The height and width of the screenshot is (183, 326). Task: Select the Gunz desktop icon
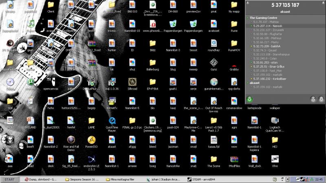[213, 63]
